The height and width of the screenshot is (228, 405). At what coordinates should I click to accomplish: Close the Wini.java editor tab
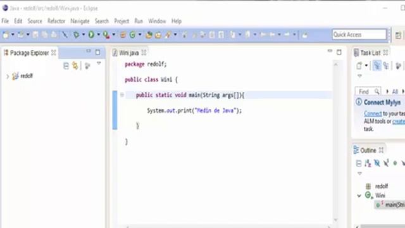[144, 53]
